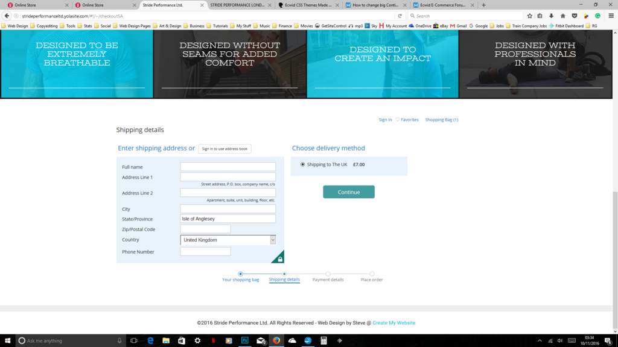Image resolution: width=618 pixels, height=347 pixels.
Task: Click the multicolor extension icon in toolbar
Action: click(x=586, y=16)
